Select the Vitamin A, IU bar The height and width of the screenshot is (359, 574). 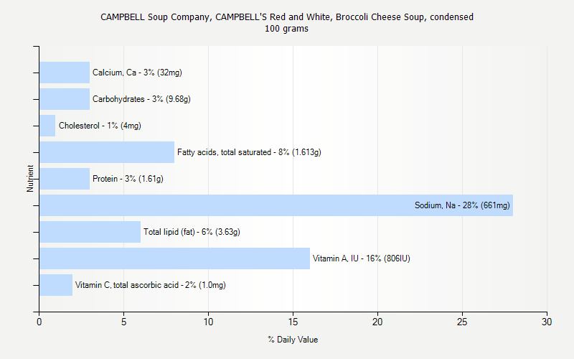[x=175, y=258]
